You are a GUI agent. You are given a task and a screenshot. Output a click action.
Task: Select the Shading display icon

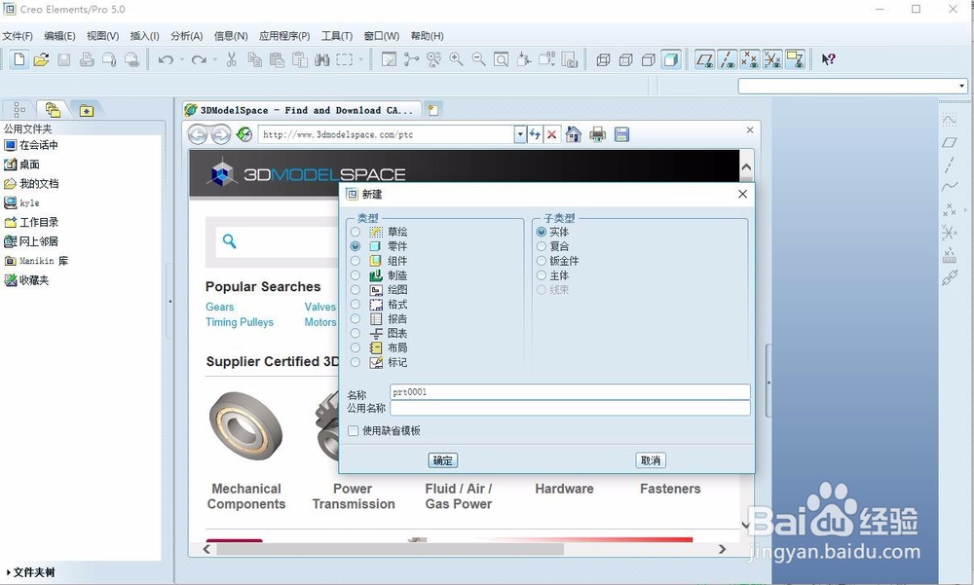pos(671,59)
